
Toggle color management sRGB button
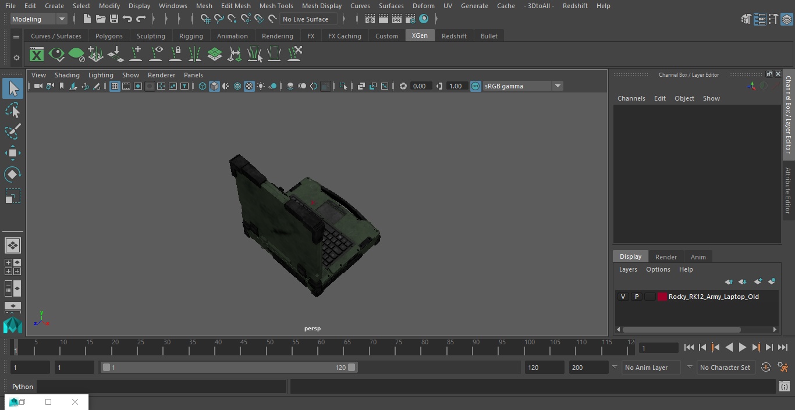(475, 86)
